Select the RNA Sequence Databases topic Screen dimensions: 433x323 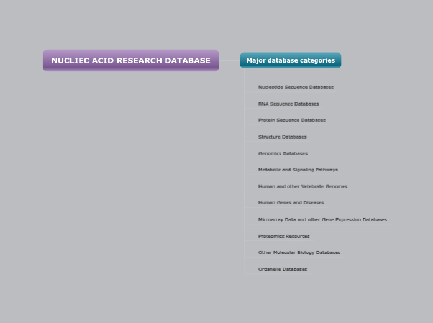(x=288, y=104)
